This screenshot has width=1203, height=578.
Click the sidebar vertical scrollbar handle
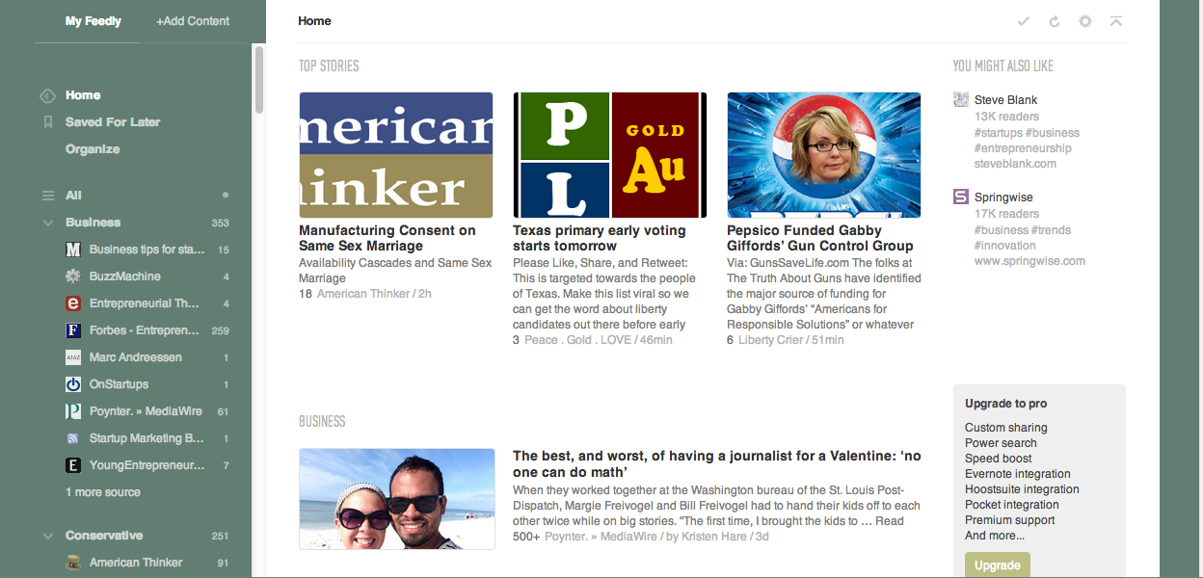(258, 79)
